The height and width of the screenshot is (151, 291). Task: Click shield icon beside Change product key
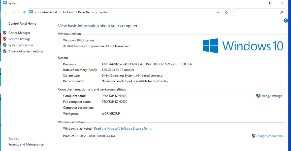(253, 136)
